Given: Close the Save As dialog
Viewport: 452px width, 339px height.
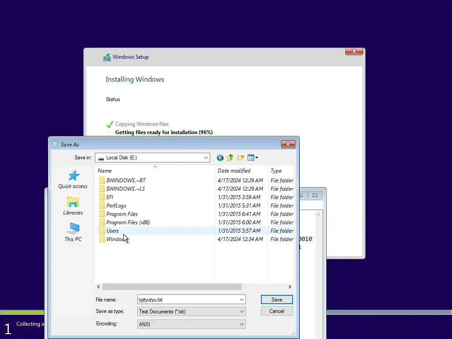Looking at the screenshot, I should tap(288, 144).
